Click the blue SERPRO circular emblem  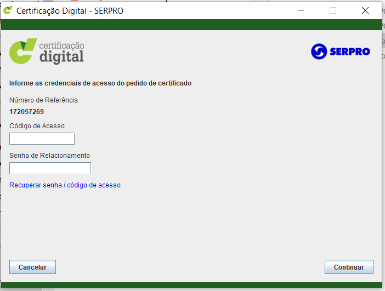click(x=319, y=52)
